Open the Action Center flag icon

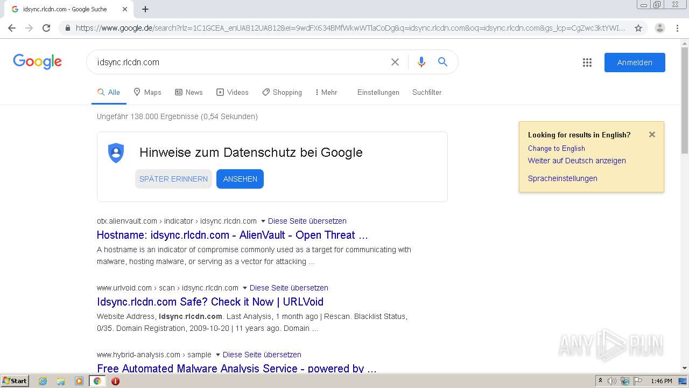(638, 381)
